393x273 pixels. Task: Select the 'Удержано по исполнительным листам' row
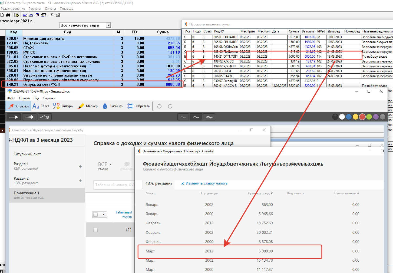click(93, 75)
